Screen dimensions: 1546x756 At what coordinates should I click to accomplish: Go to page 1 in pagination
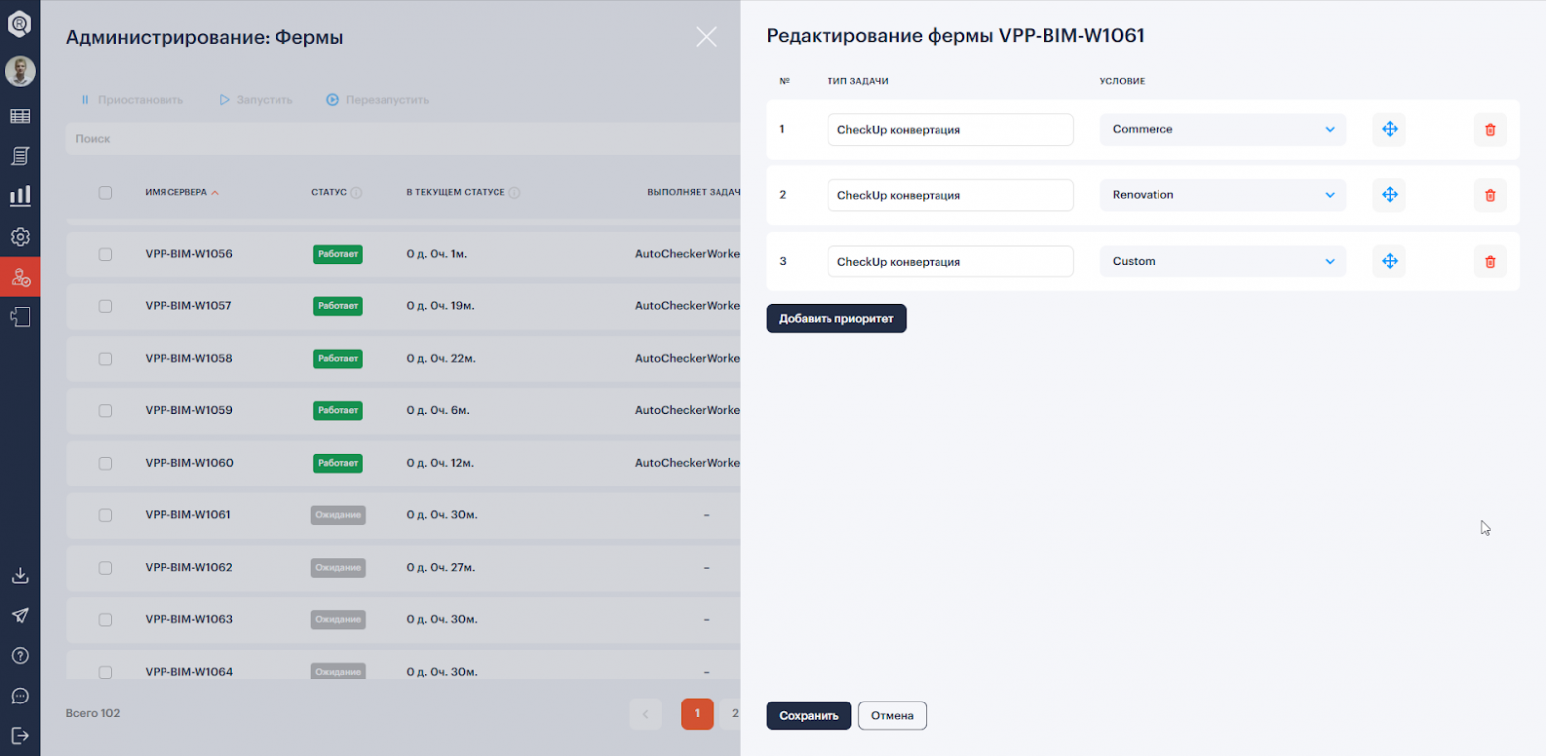(697, 713)
